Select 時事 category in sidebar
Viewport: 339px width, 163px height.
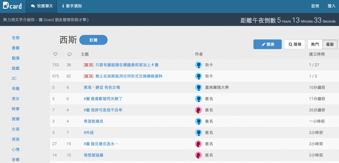16,109
